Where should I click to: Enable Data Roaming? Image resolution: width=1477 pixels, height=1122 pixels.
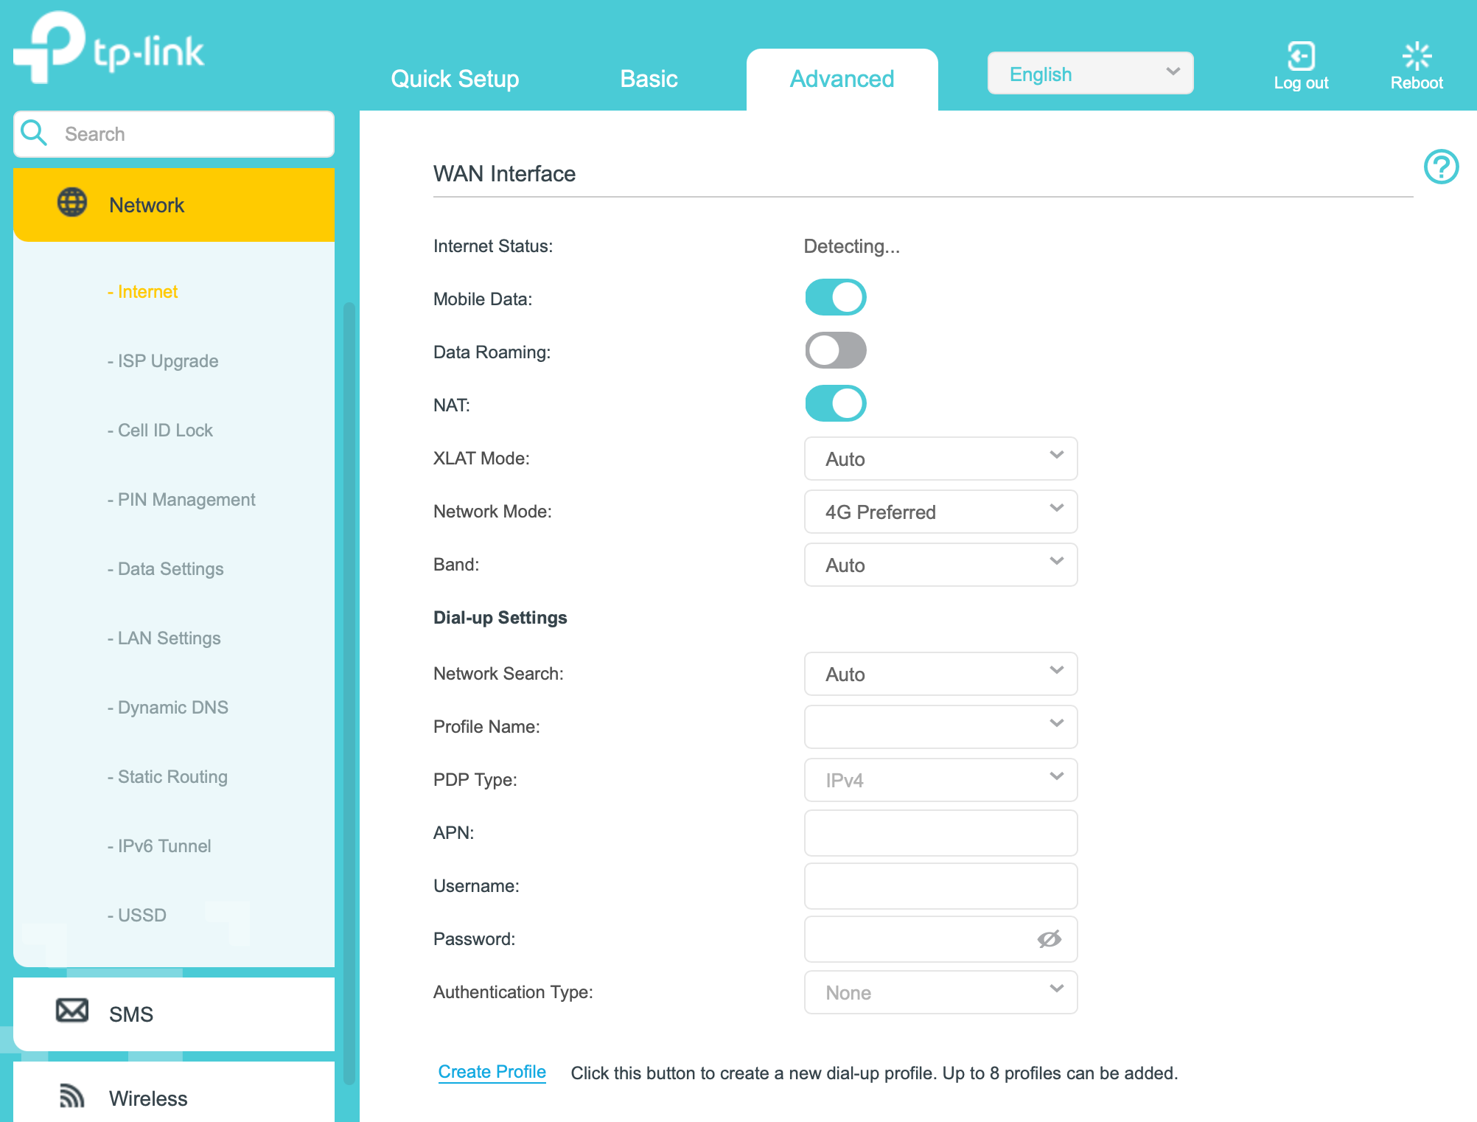[x=835, y=350]
